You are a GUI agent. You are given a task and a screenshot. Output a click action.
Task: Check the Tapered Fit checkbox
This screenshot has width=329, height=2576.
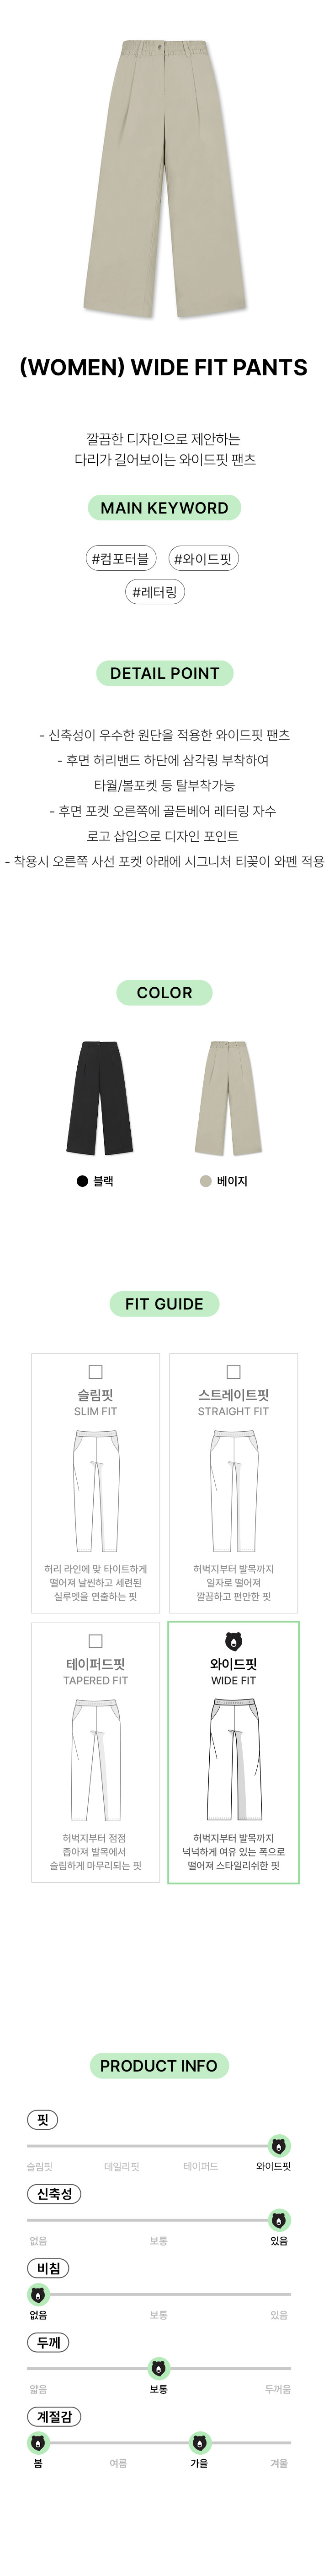click(96, 1641)
